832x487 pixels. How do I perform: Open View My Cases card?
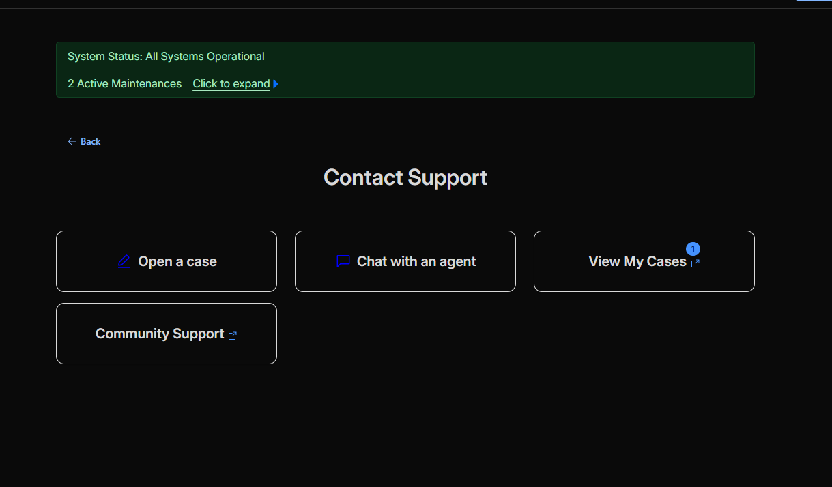pyautogui.click(x=644, y=261)
